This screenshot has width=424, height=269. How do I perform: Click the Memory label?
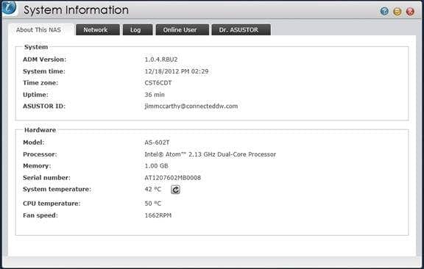point(37,166)
